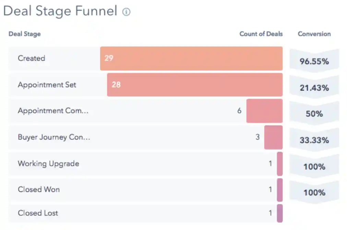This screenshot has height=230, width=347.
Task: Click the Closed Won stage bar
Action: point(279,189)
